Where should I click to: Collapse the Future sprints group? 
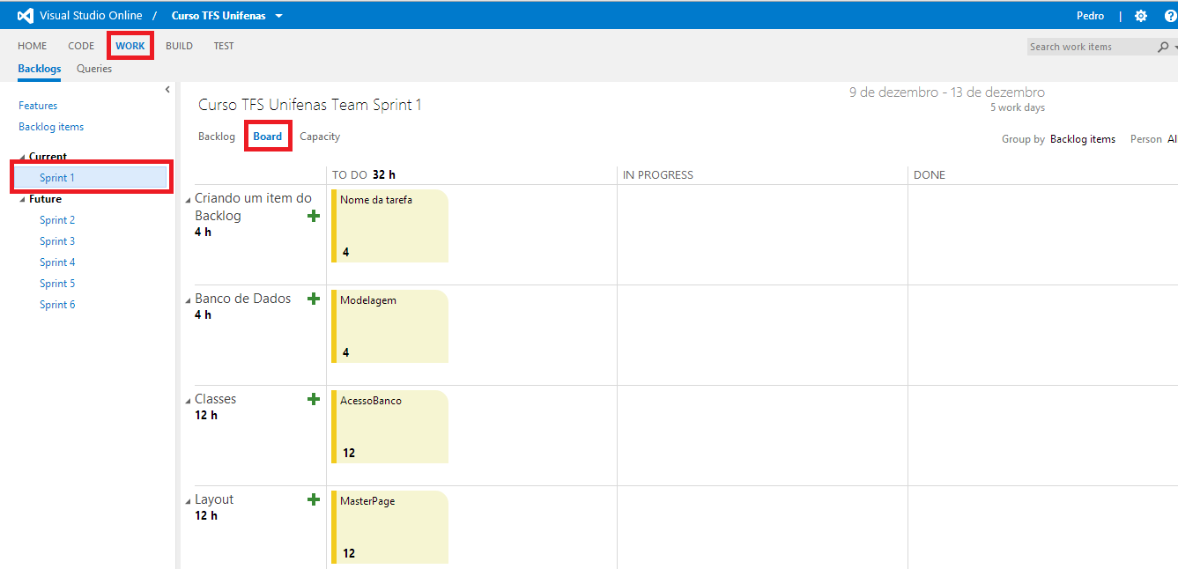pyautogui.click(x=23, y=200)
